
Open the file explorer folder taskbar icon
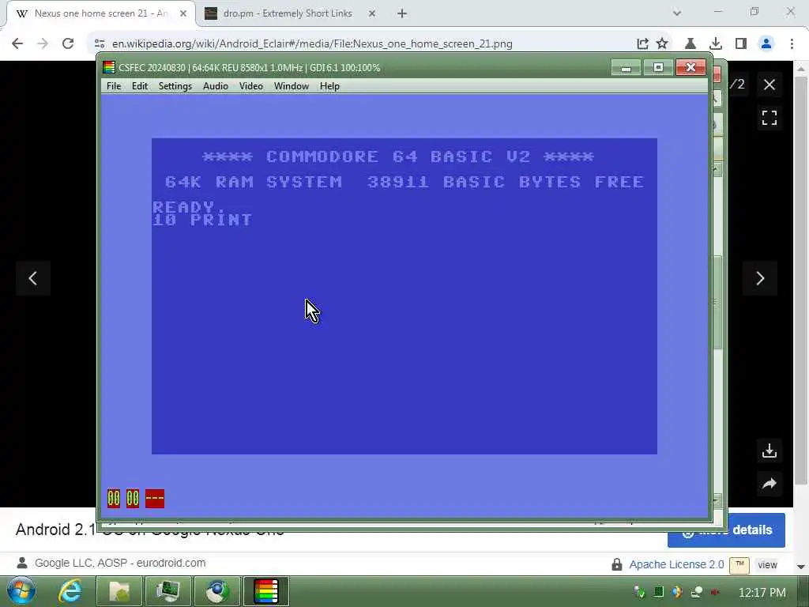pos(119,591)
